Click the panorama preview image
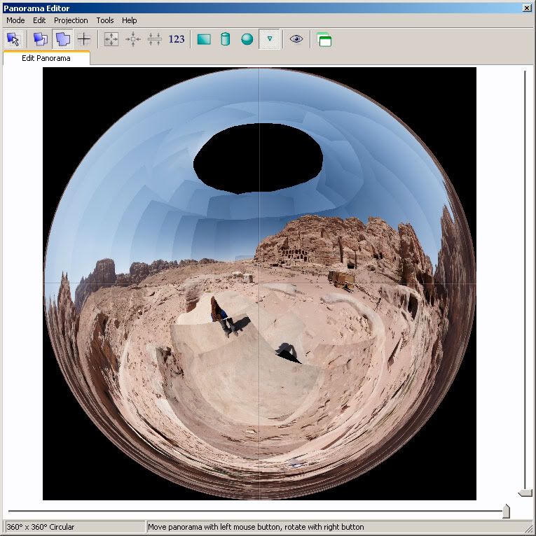Screen dimensions: 536x536 point(259,283)
